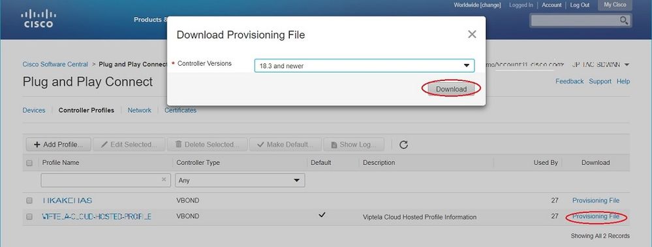Click the Log Out link
Viewport: 652px width, 247px height.
[580, 5]
